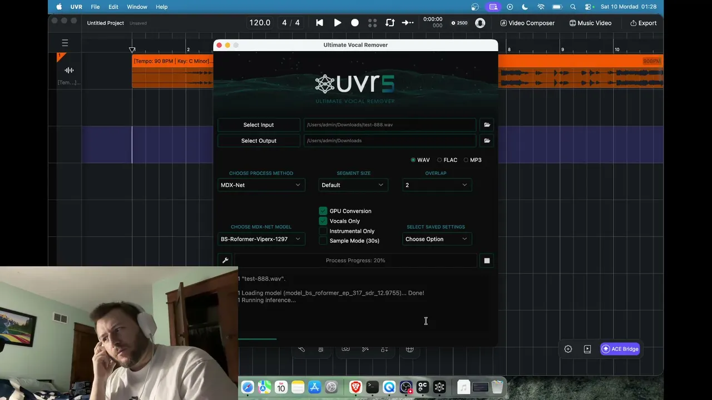Click the globe icon in the bottom toolbar
The image size is (712, 400).
click(x=410, y=349)
